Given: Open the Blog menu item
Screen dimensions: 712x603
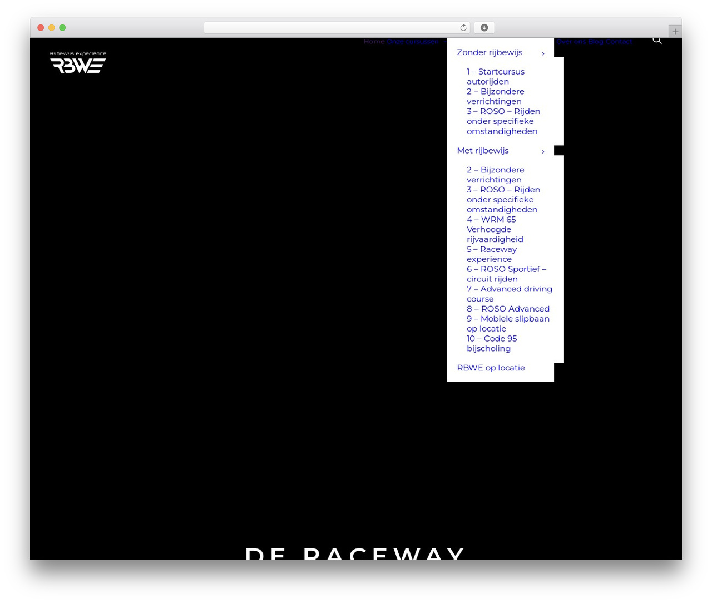Looking at the screenshot, I should [x=595, y=42].
